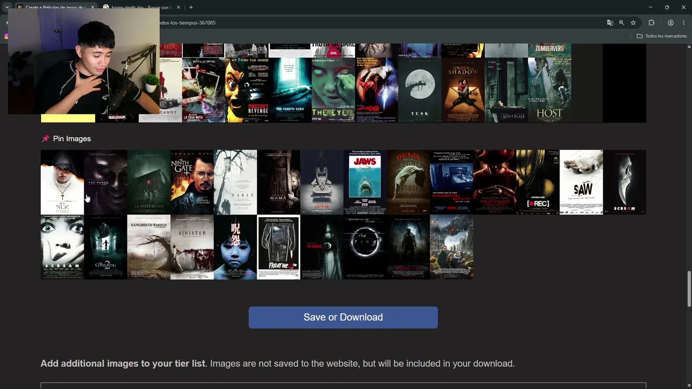
Task: Select the white-bordered Friday the 13th poster
Action: [x=278, y=247]
